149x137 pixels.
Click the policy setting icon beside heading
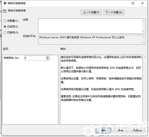tap(5, 11)
